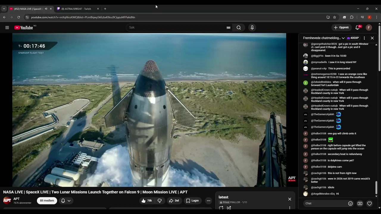Like the video with thumbs up
Image resolution: width=381 pixels, height=214 pixels.
pos(147,201)
